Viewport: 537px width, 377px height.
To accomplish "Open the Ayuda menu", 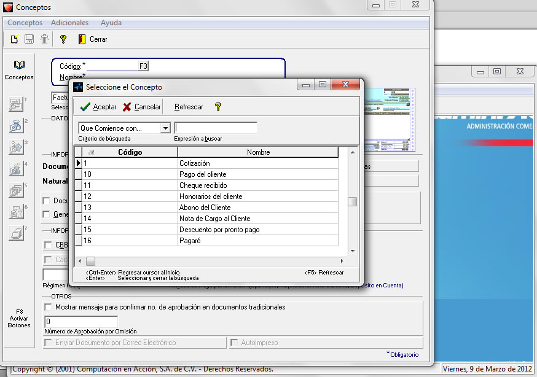I will coord(111,23).
